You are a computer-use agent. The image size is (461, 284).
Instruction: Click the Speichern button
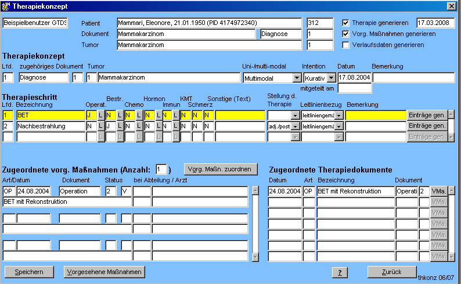click(28, 272)
